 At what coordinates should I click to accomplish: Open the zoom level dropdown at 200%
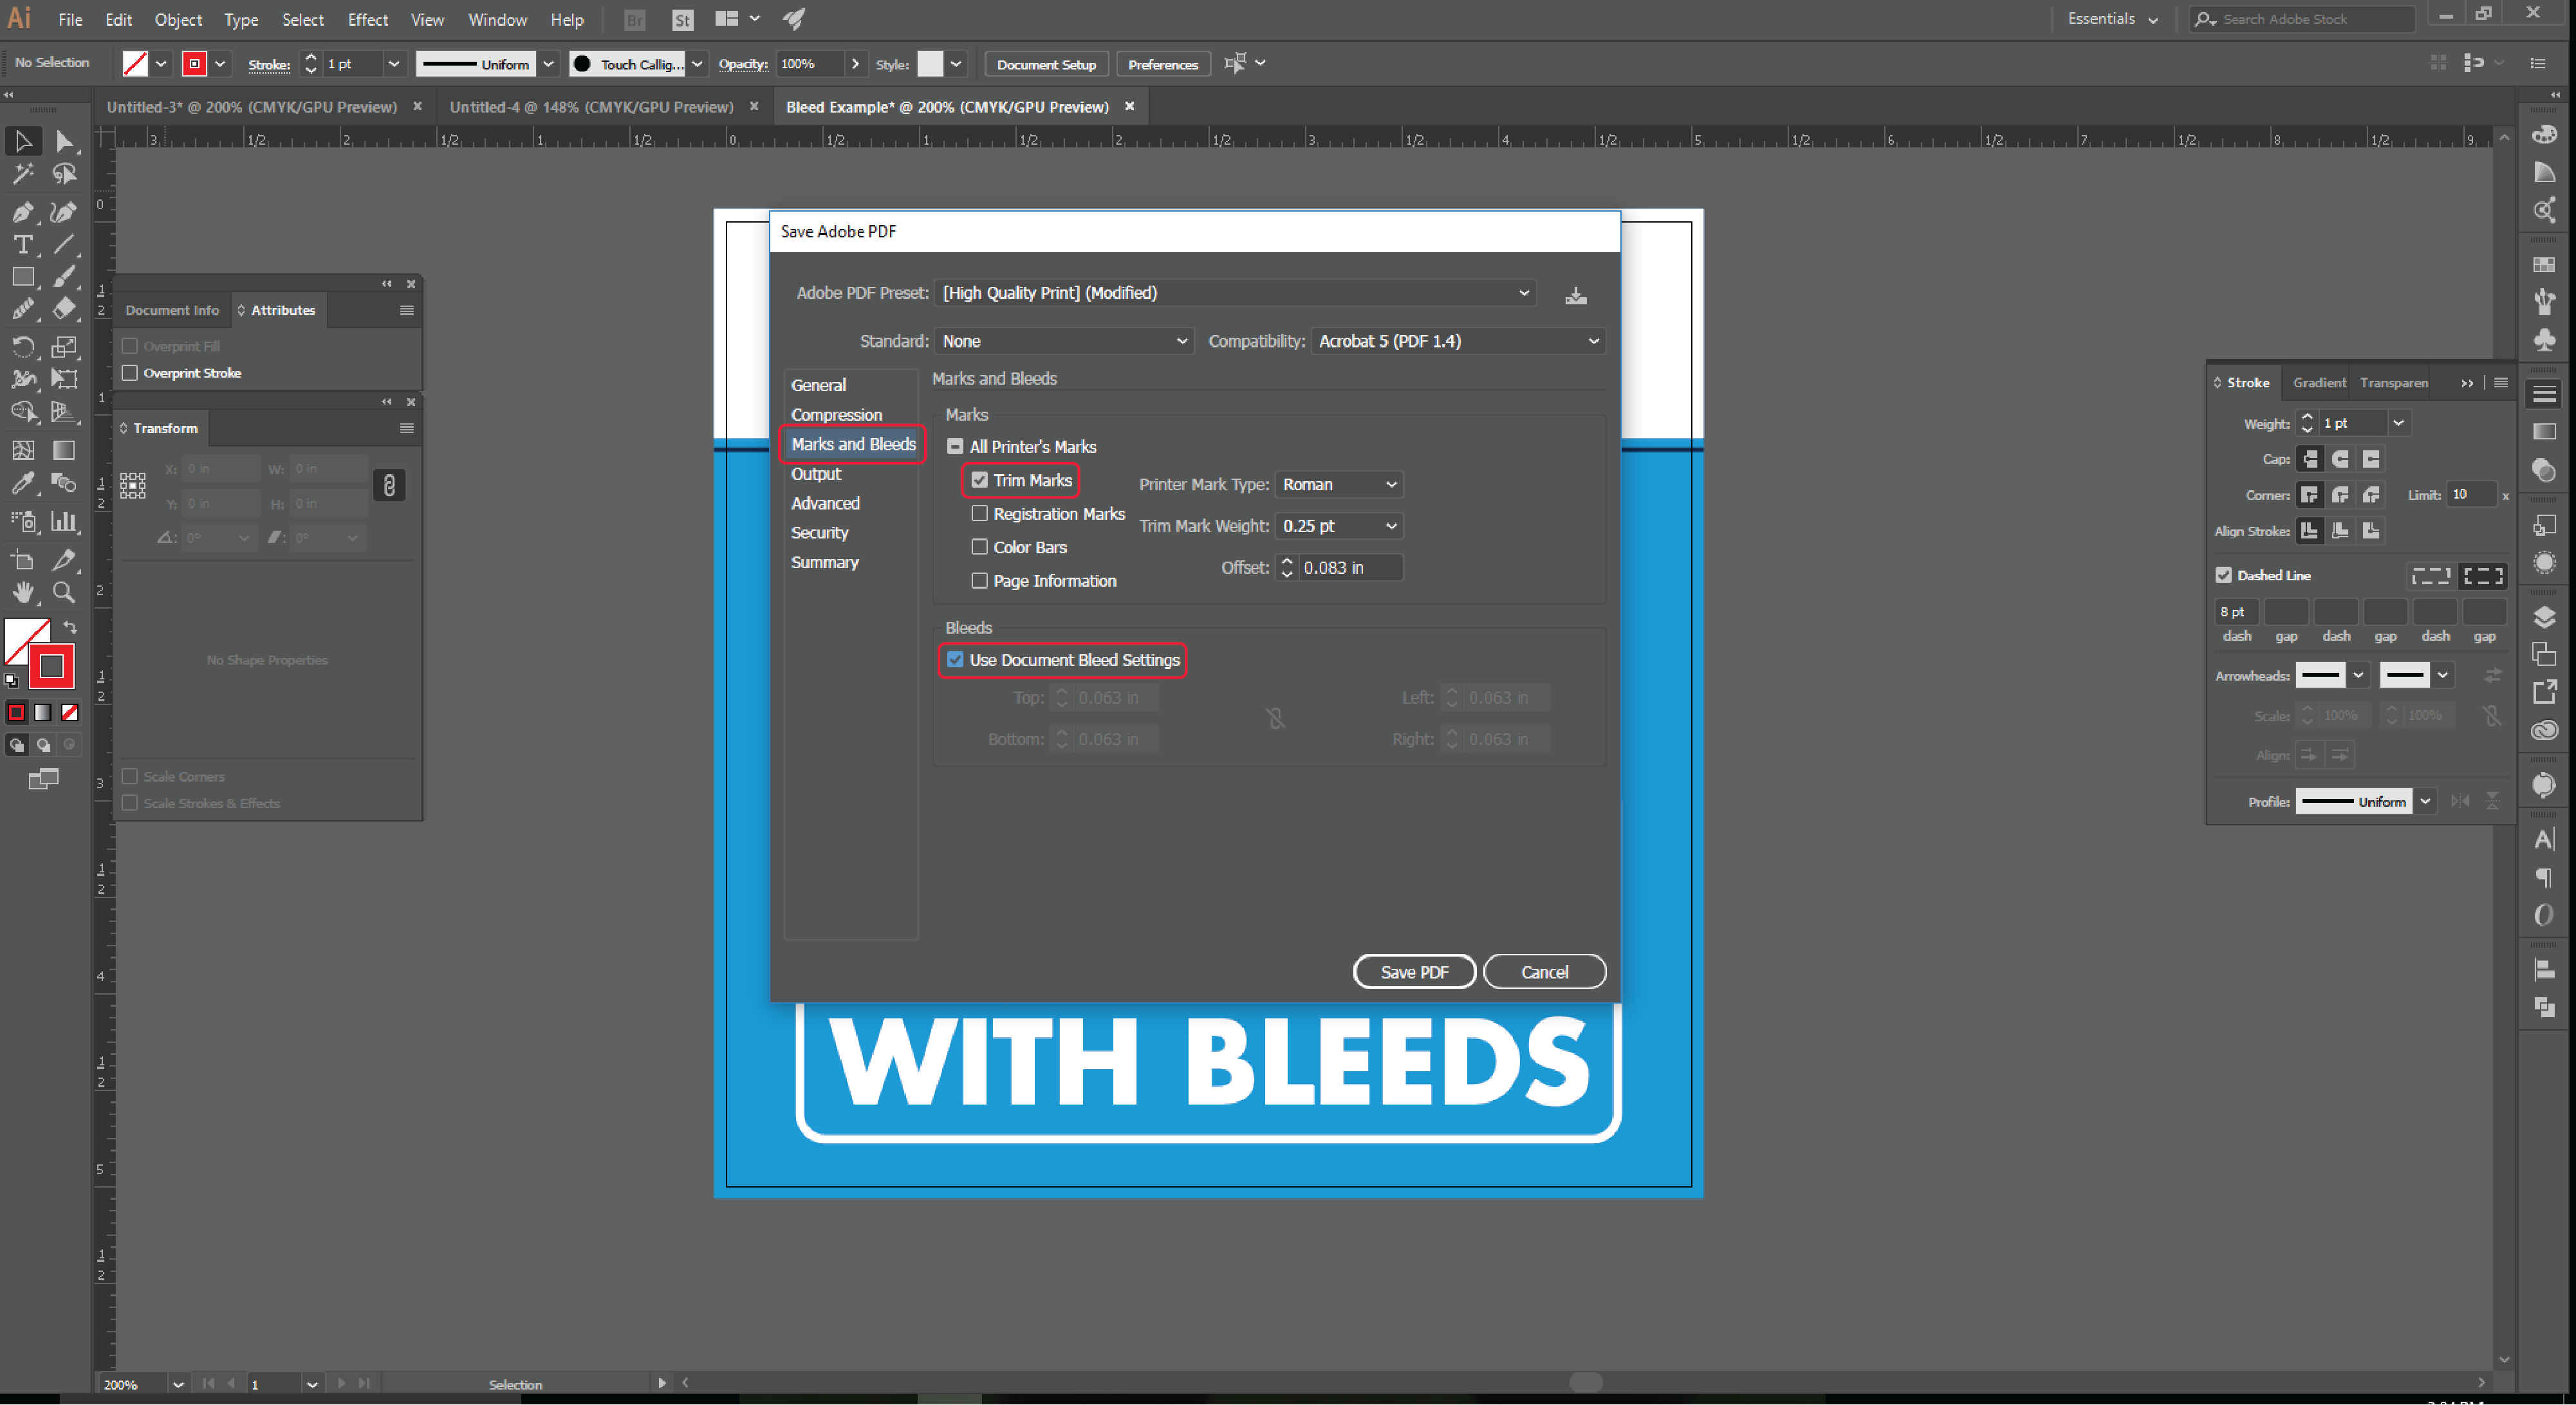(178, 1384)
